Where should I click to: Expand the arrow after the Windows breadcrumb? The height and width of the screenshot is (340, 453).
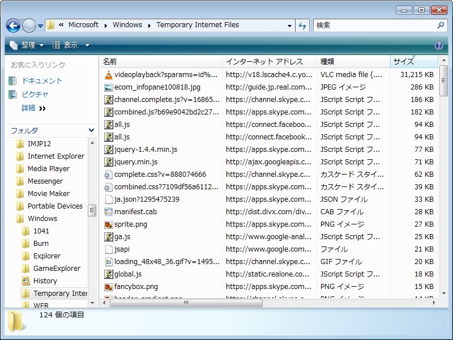tap(149, 25)
